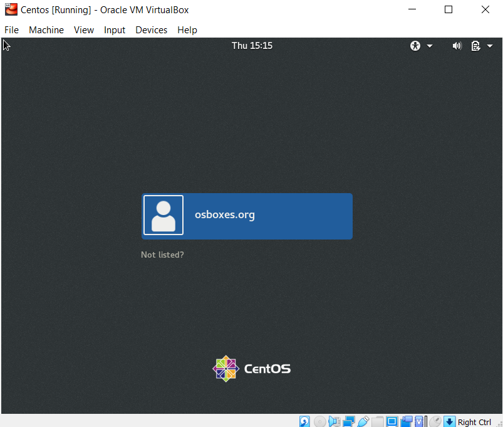This screenshot has width=503, height=427.
Task: Click the network adapters indicator
Action: pyautogui.click(x=349, y=421)
